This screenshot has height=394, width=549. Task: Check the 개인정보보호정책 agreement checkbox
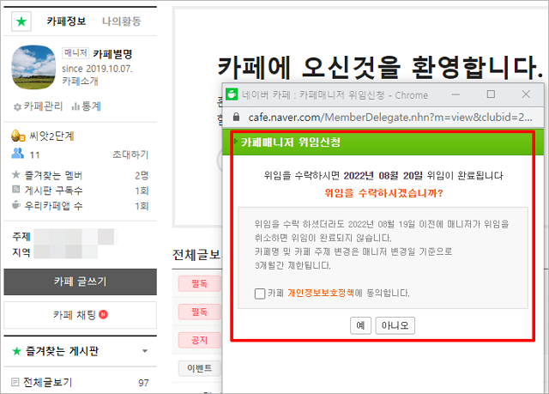(x=260, y=294)
